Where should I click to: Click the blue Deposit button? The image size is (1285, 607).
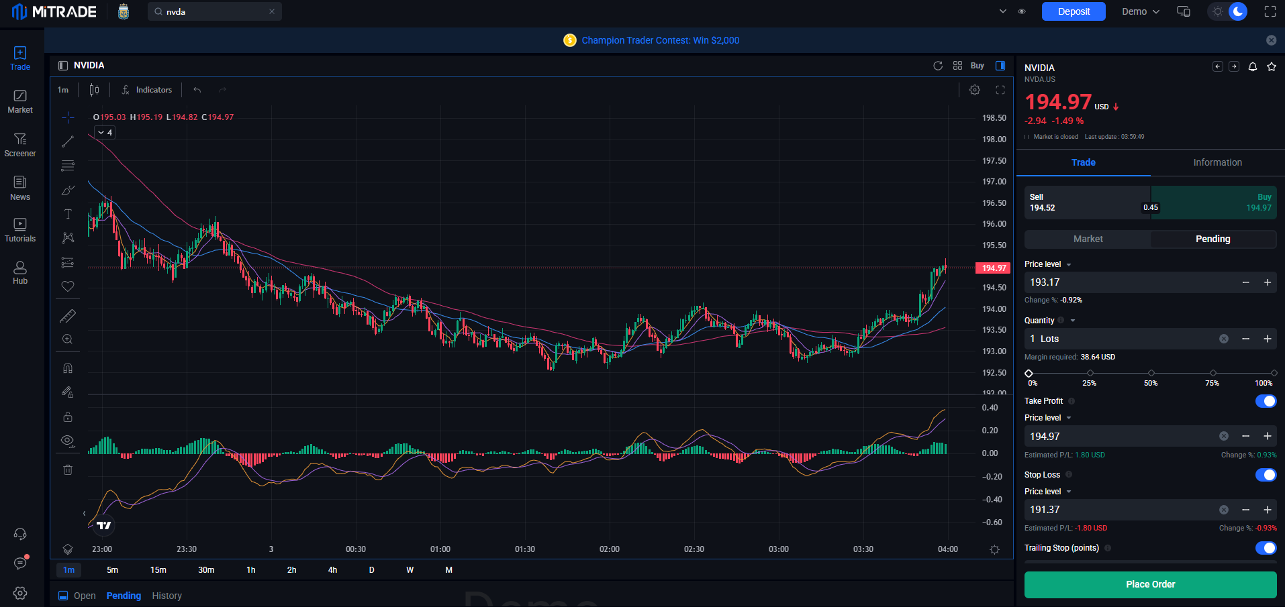pyautogui.click(x=1074, y=11)
